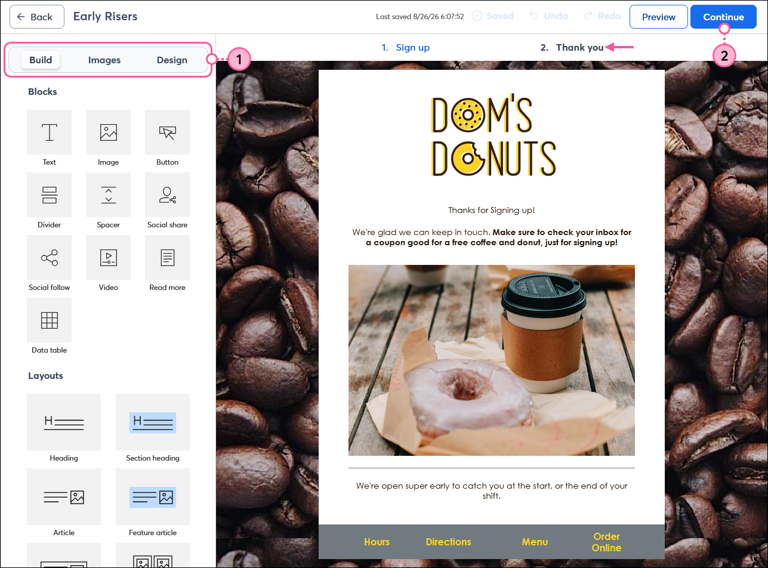The image size is (768, 568).
Task: Click the Last saved timestamp
Action: tap(420, 17)
